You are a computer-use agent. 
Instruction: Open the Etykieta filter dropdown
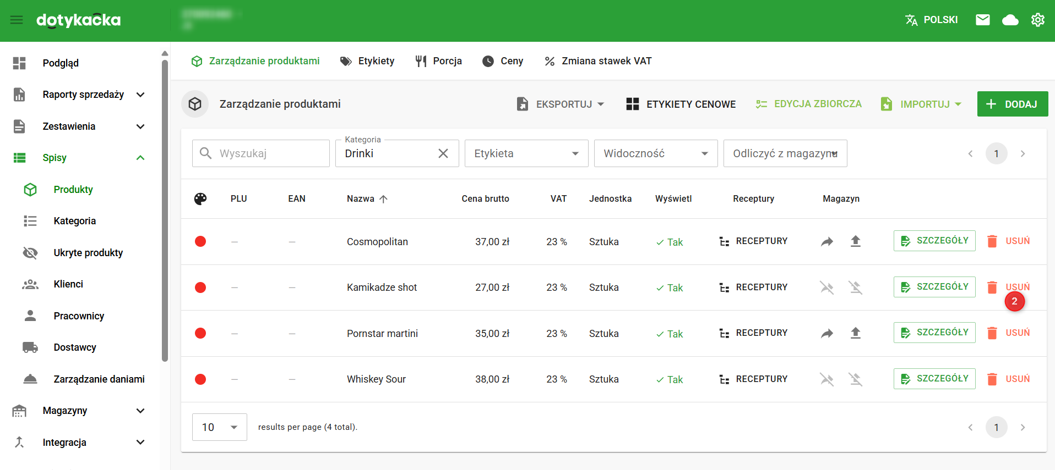pyautogui.click(x=526, y=153)
